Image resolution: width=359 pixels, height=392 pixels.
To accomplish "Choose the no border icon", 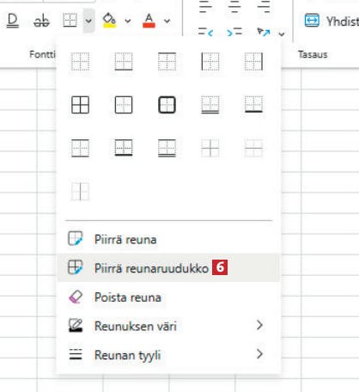I will click(x=80, y=61).
